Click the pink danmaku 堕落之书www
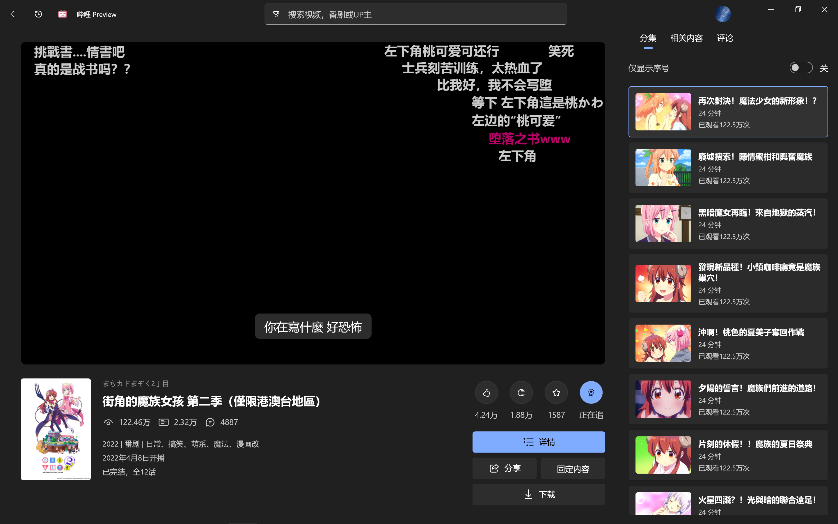This screenshot has height=524, width=838. (530, 139)
